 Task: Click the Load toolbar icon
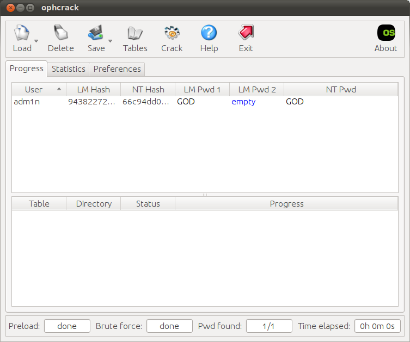point(22,33)
